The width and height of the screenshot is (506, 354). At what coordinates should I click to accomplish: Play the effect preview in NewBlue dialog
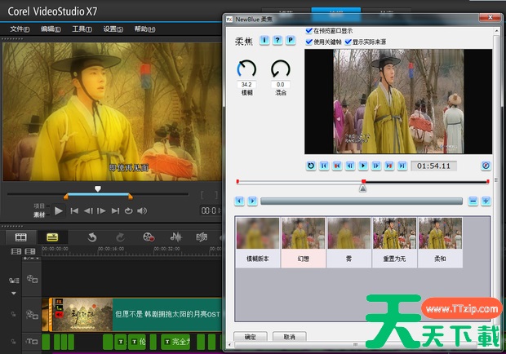[x=363, y=166]
